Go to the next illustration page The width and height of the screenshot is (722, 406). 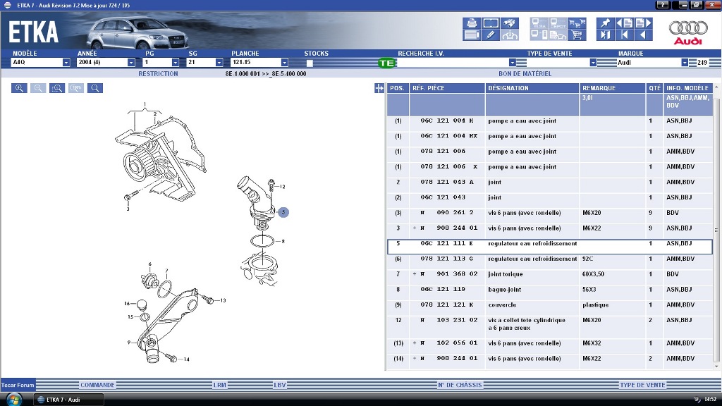click(x=643, y=23)
